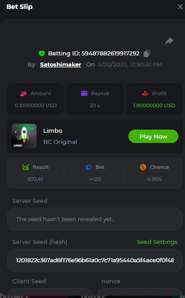Click the nonce field
Screen dimensions: 185x298
140,293
